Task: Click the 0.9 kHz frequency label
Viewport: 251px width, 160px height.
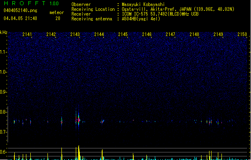Action: pyautogui.click(x=3, y=92)
